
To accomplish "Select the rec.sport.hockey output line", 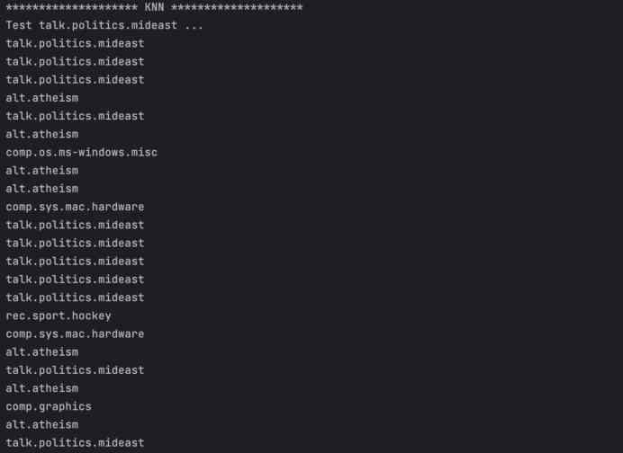I will click(59, 315).
